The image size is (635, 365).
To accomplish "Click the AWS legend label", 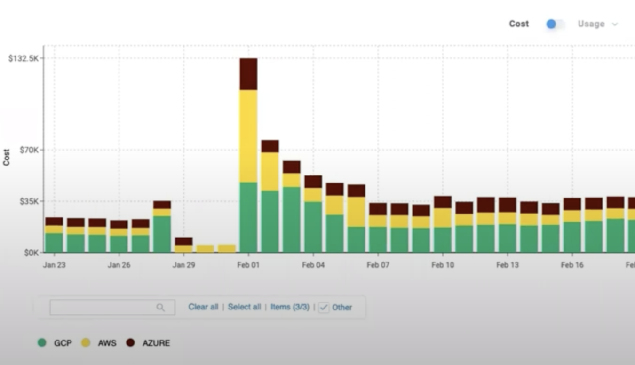I will tap(107, 343).
